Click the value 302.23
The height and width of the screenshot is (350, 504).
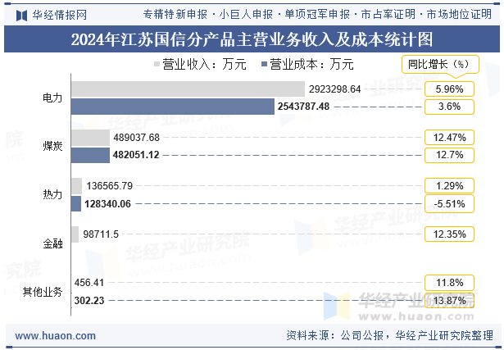point(89,301)
